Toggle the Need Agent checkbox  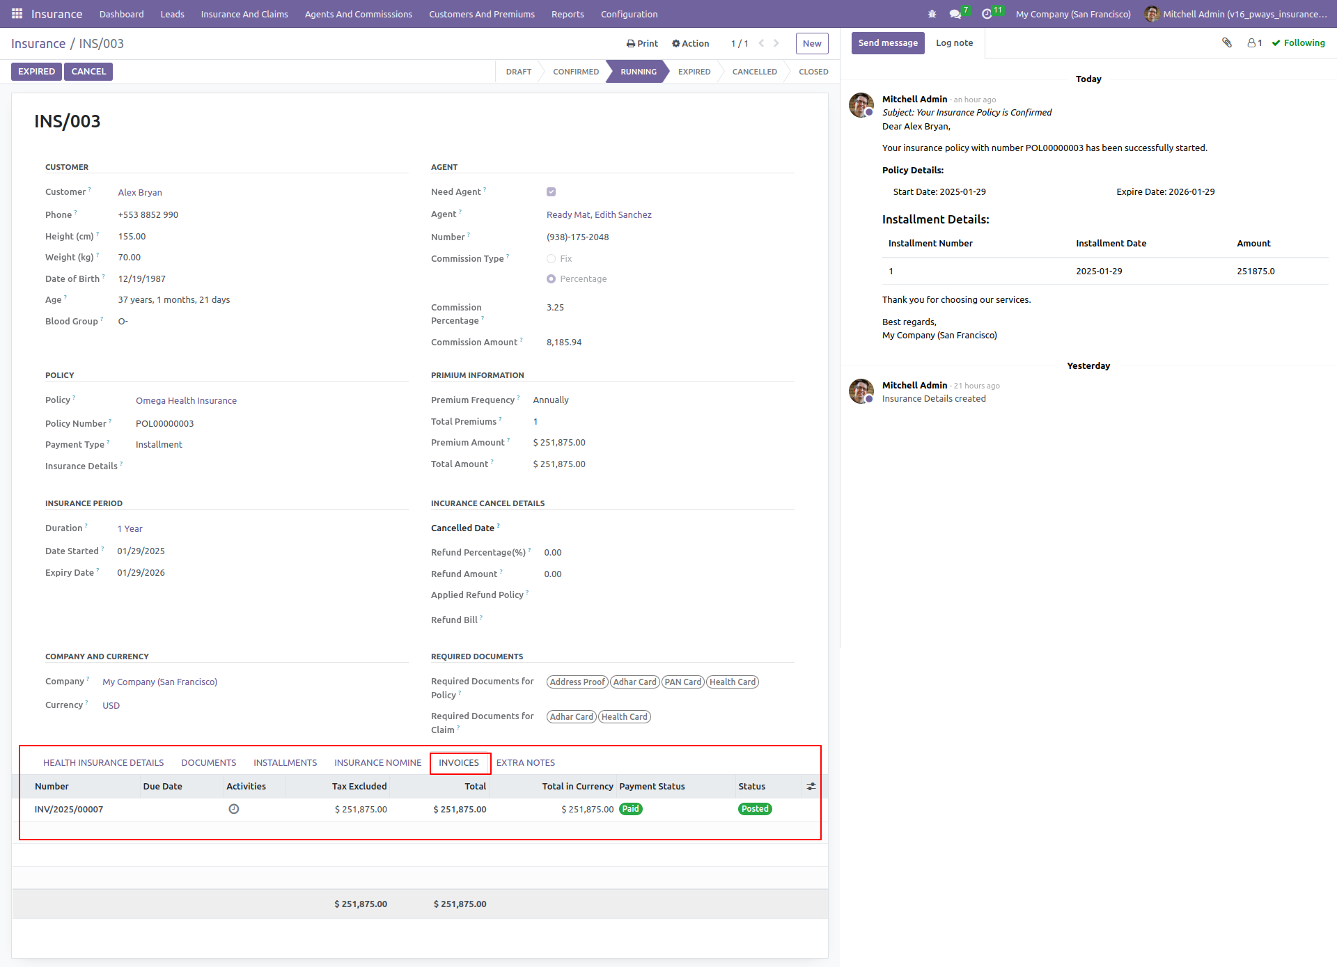click(x=551, y=192)
